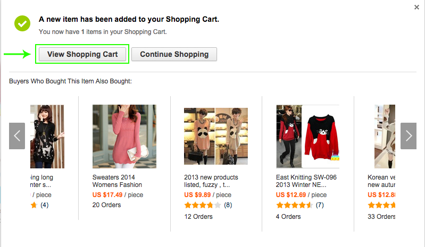This screenshot has width=425, height=247.
Task: Close the added-to-cart popup
Action: tap(416, 7)
